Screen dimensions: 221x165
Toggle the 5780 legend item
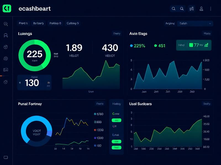(98, 114)
